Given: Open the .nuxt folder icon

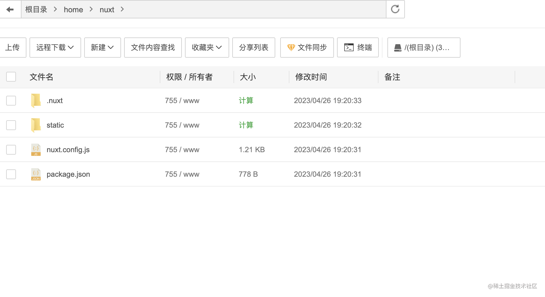Looking at the screenshot, I should coord(36,100).
